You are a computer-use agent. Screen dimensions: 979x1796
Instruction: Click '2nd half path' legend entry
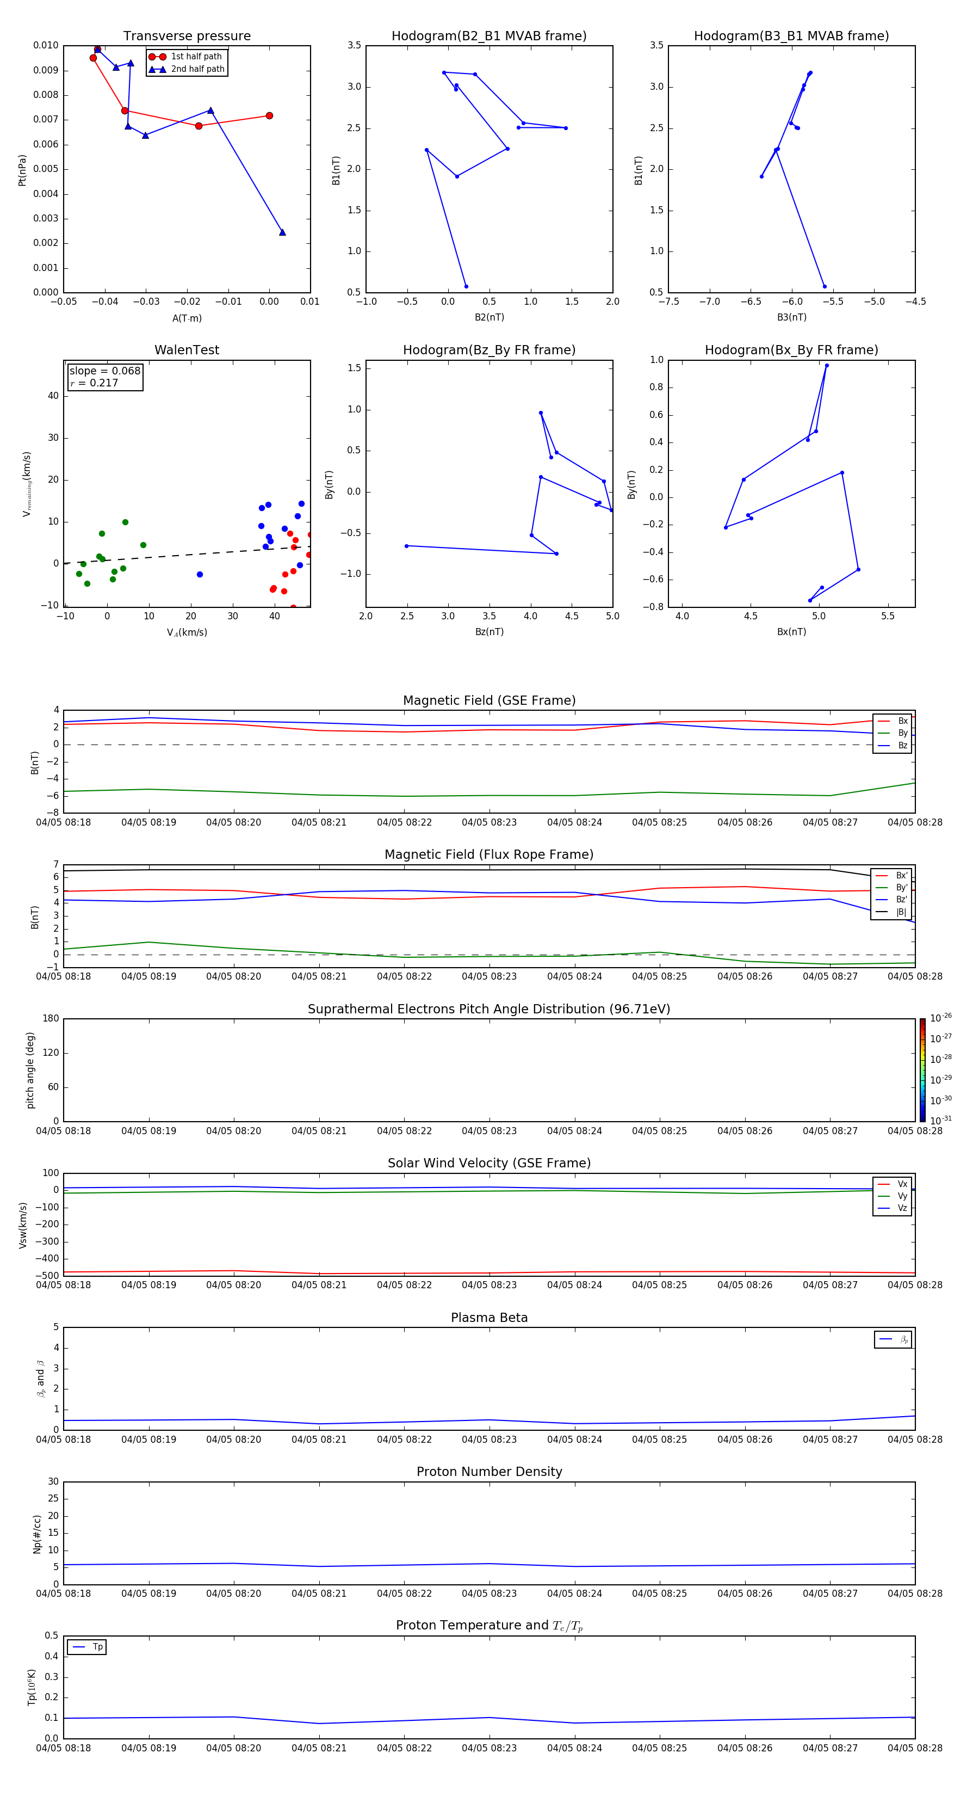(x=188, y=69)
